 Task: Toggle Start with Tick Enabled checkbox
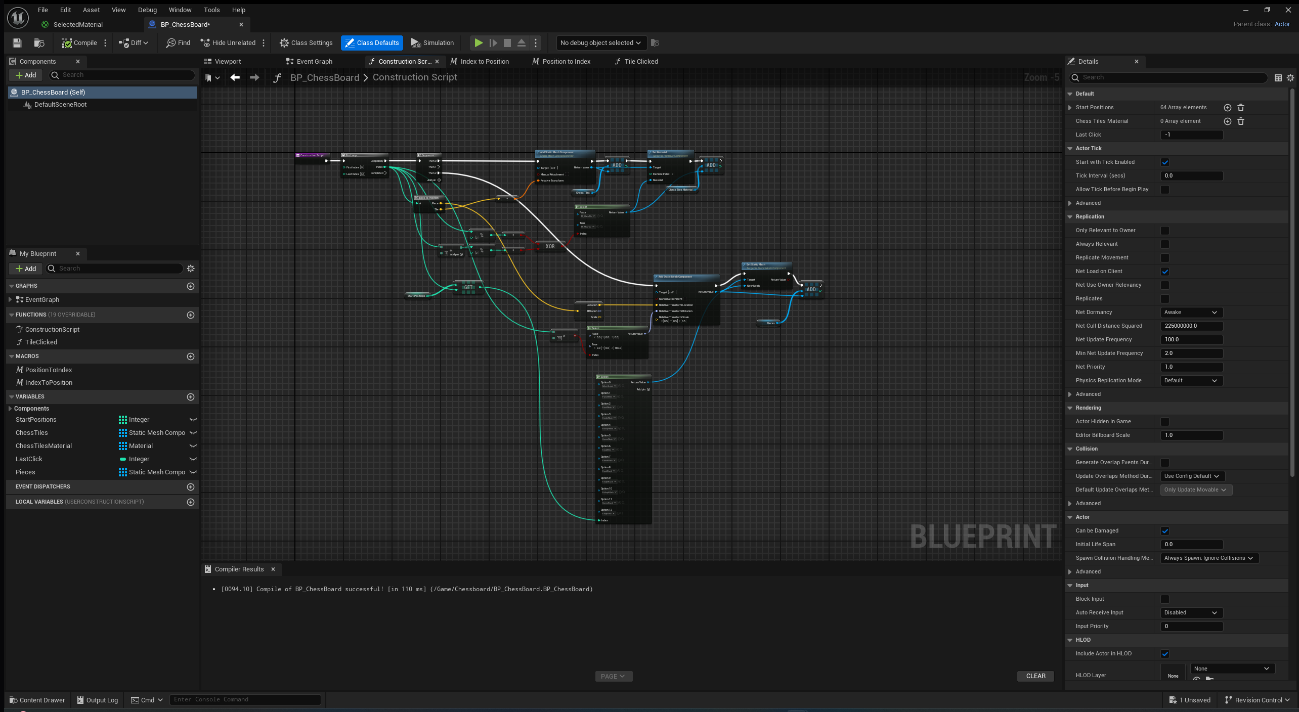[x=1165, y=162]
